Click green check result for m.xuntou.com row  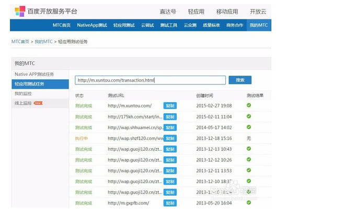point(249,105)
